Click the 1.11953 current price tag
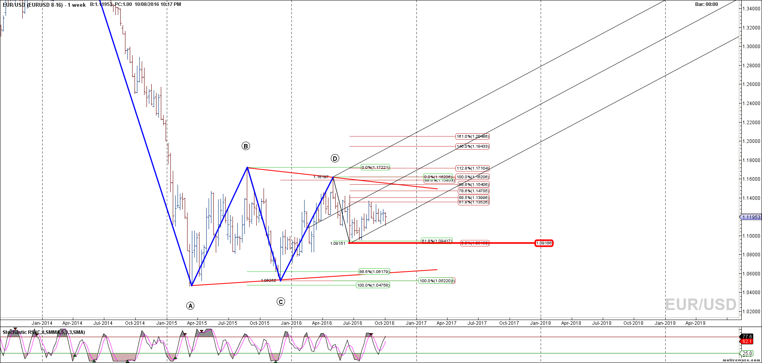762x363 pixels. pos(750,217)
